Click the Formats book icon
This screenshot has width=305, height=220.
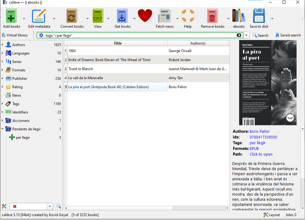(8, 70)
